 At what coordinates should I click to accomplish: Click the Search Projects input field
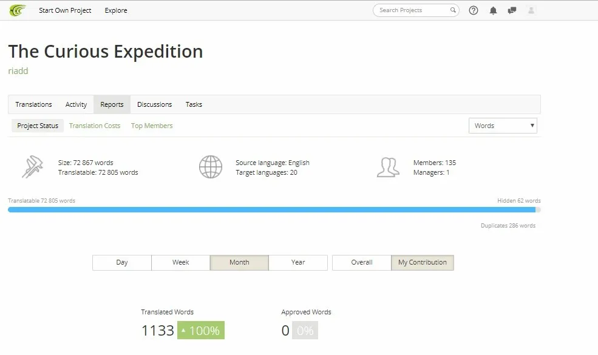tap(415, 10)
